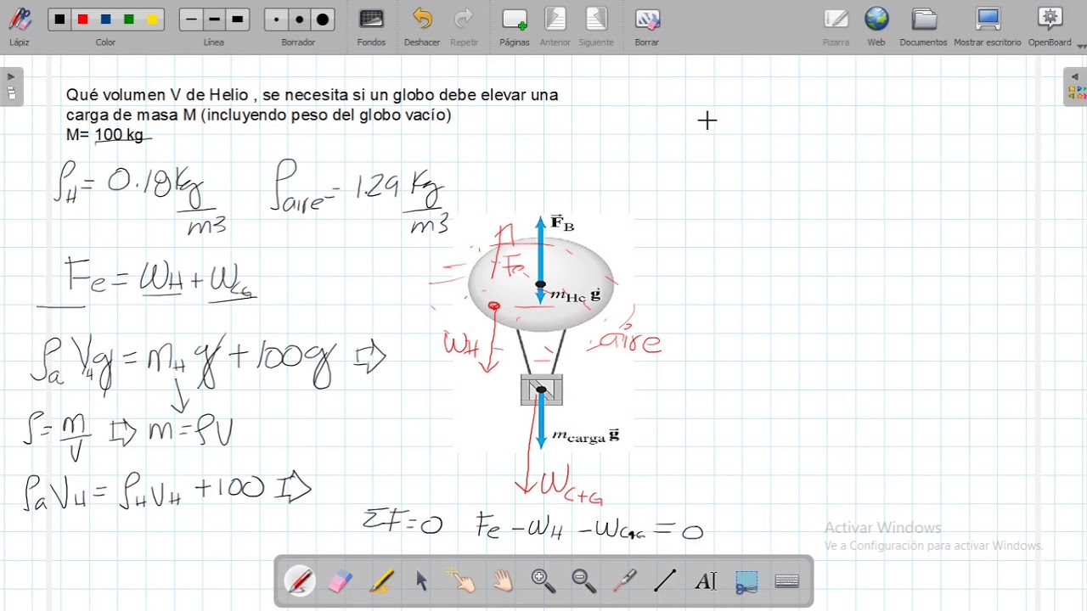Activate the Laser pointer tool
The height and width of the screenshot is (611, 1087).
[x=625, y=581]
